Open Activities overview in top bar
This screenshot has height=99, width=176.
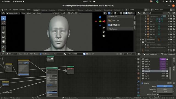pyautogui.click(x=5, y=1)
